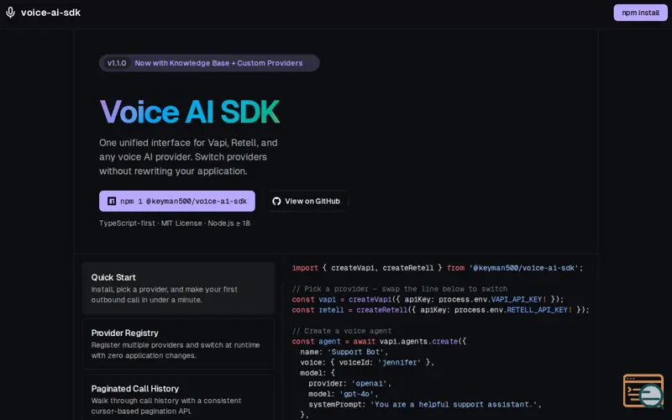Click the import createVapi code line
Viewport: 672px width, 420px height.
click(x=438, y=268)
